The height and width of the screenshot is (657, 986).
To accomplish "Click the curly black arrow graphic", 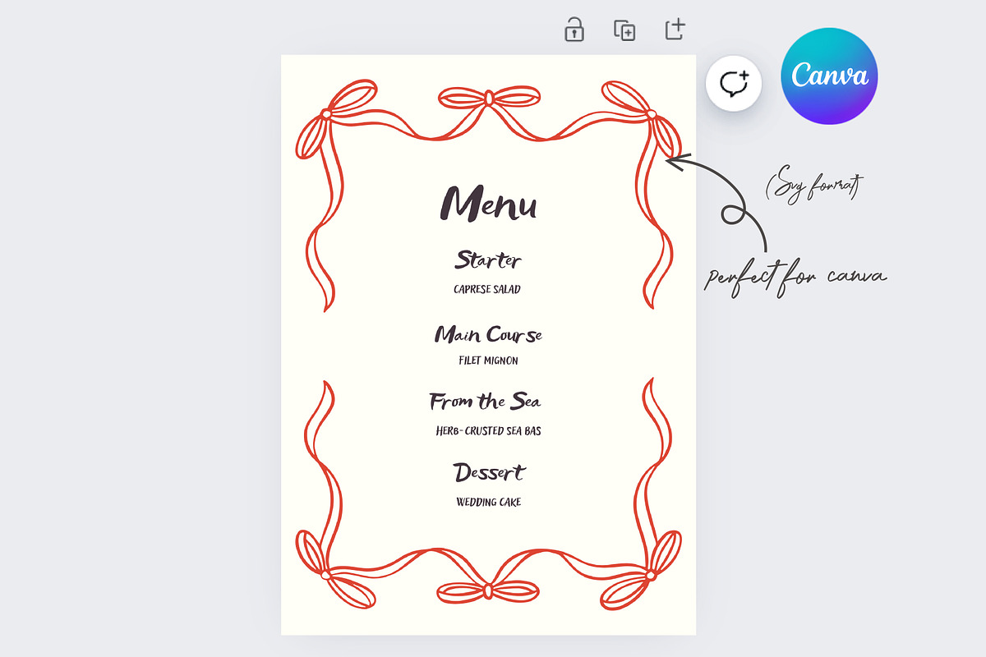I will tap(731, 201).
